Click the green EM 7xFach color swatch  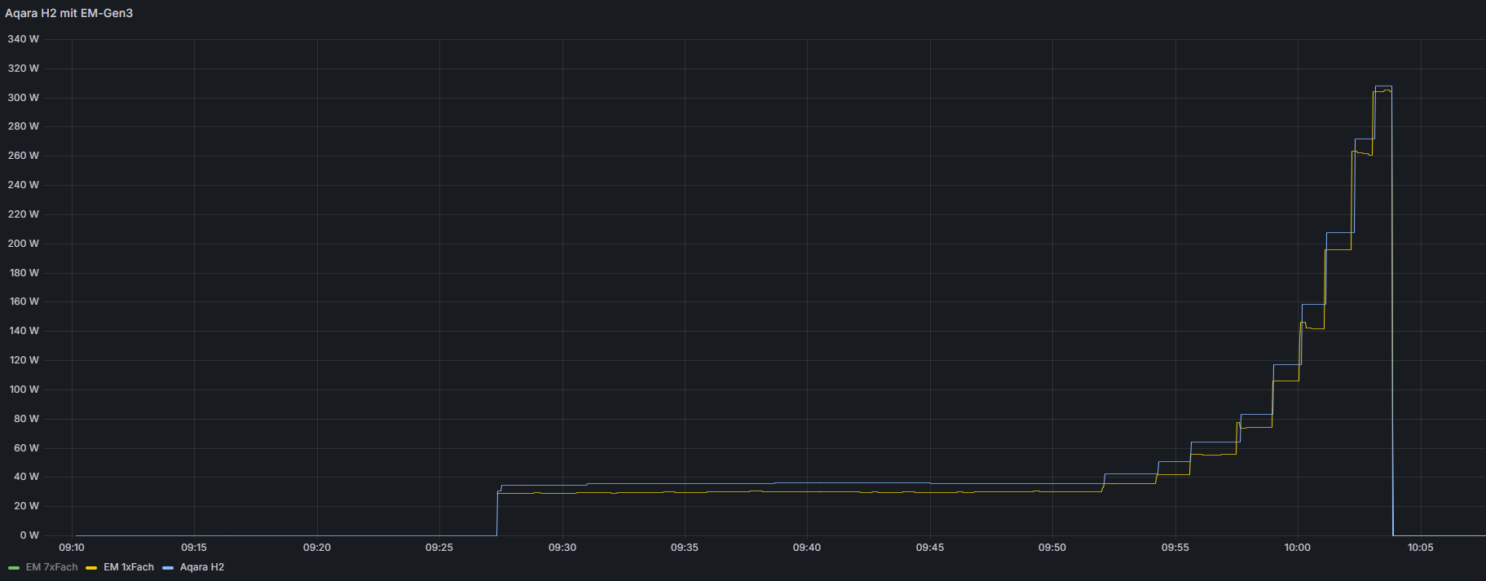[x=14, y=568]
